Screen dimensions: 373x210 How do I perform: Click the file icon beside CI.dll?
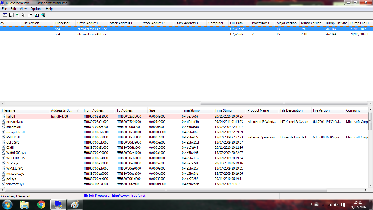tap(4, 148)
